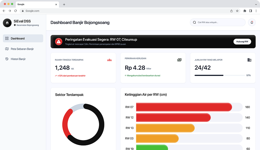260x150 pixels.
Task: Click the location pin icon near Kecamatan Bojongsoang
Action: (x=15, y=25)
